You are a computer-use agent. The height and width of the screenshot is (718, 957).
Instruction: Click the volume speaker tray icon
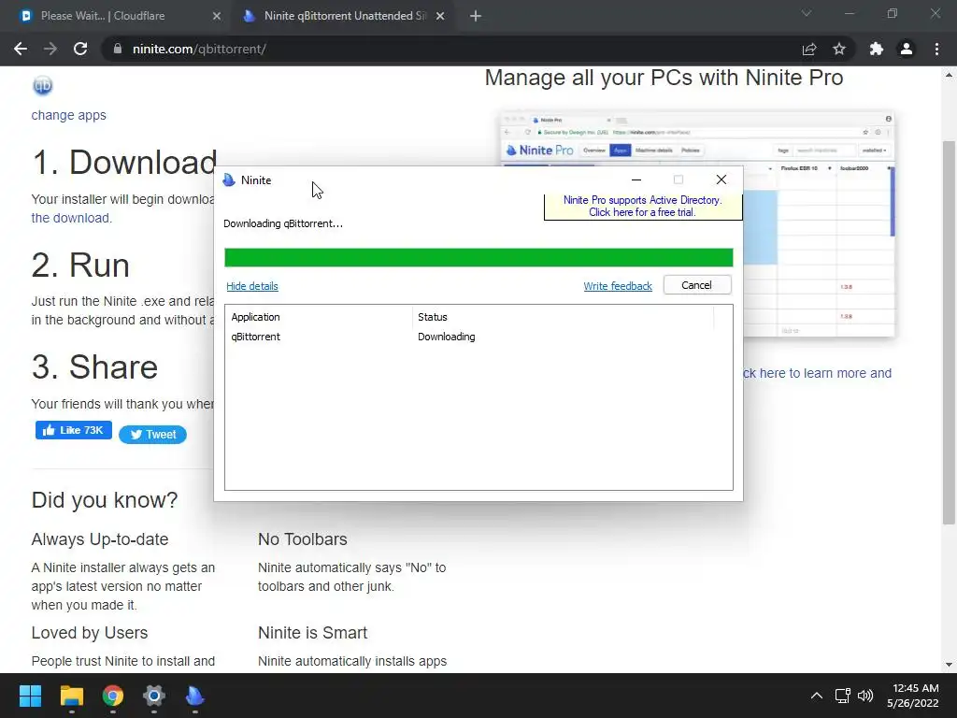(x=865, y=696)
